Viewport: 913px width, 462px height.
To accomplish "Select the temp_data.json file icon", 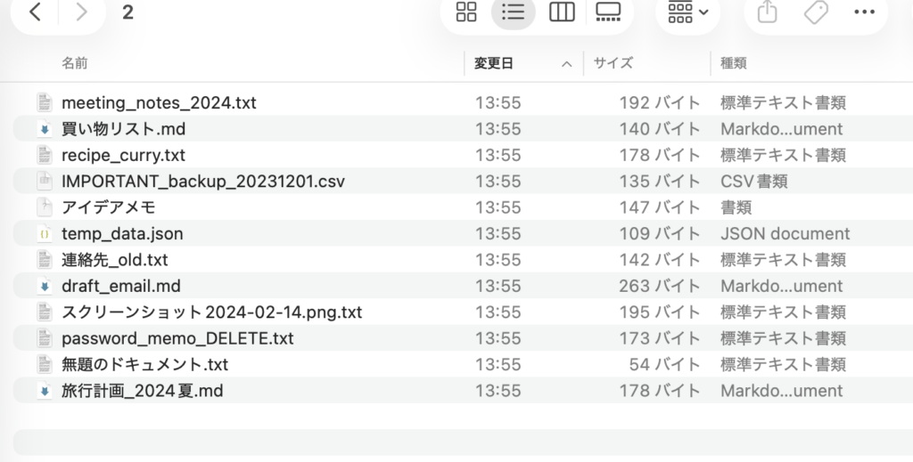I will point(45,234).
